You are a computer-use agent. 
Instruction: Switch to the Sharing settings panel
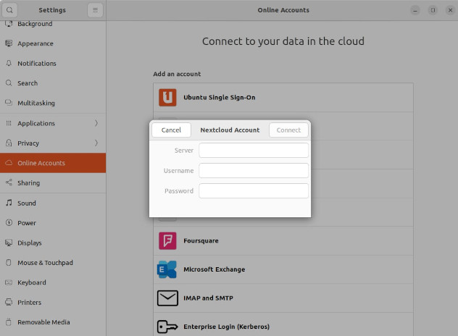tap(29, 183)
